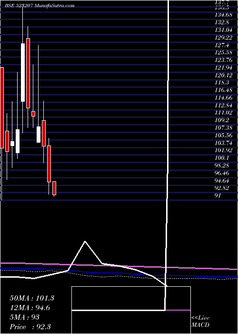Click the 103.74 price axis label

click(224, 143)
